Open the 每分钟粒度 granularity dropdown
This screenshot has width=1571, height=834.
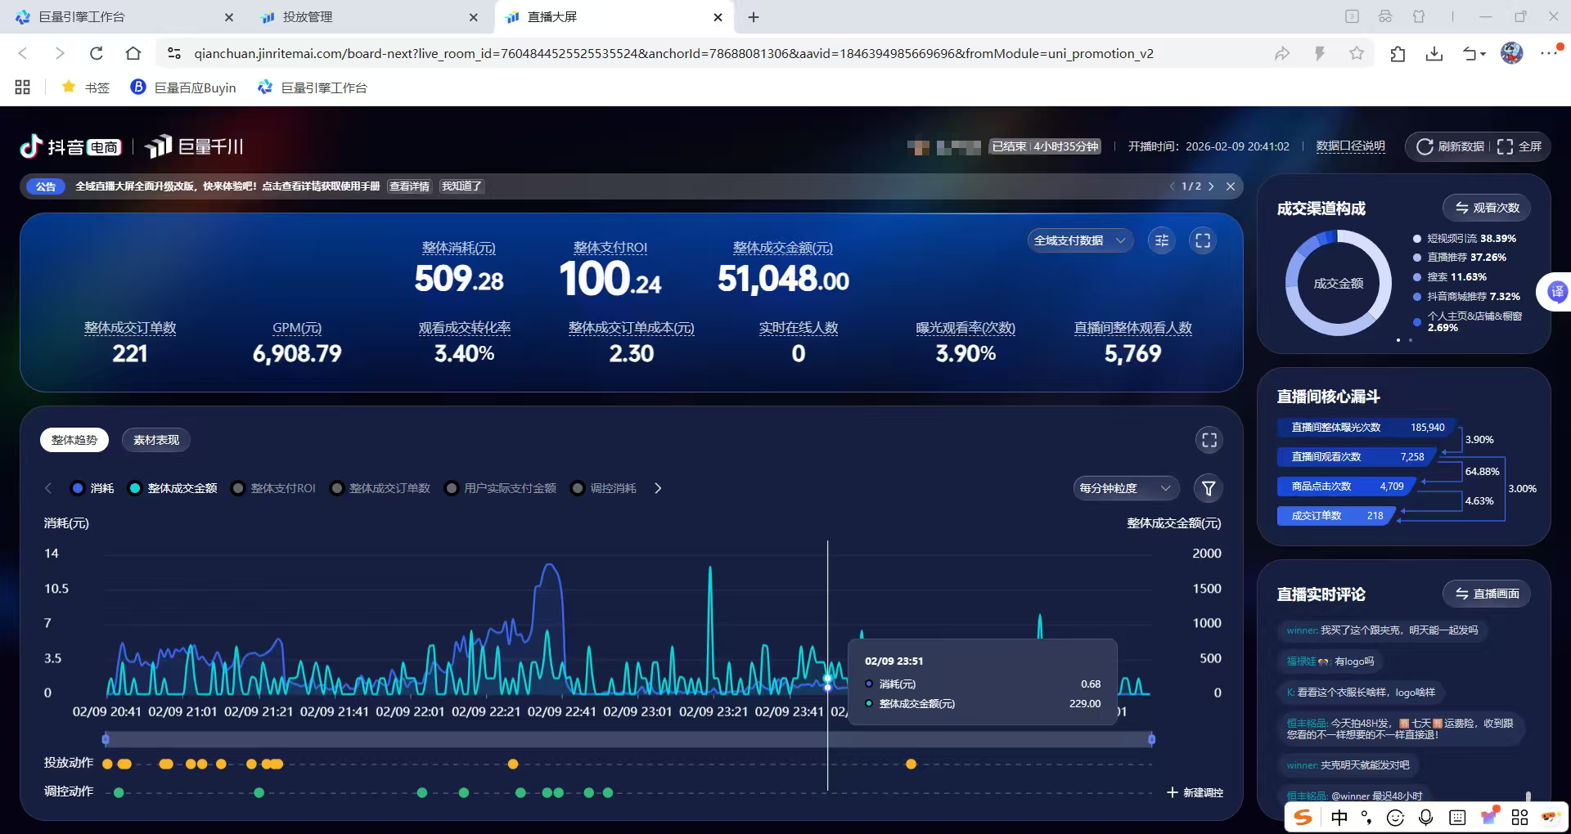pyautogui.click(x=1125, y=488)
